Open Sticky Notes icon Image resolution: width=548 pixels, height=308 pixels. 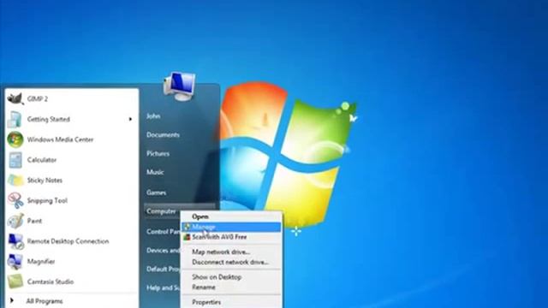coord(15,181)
